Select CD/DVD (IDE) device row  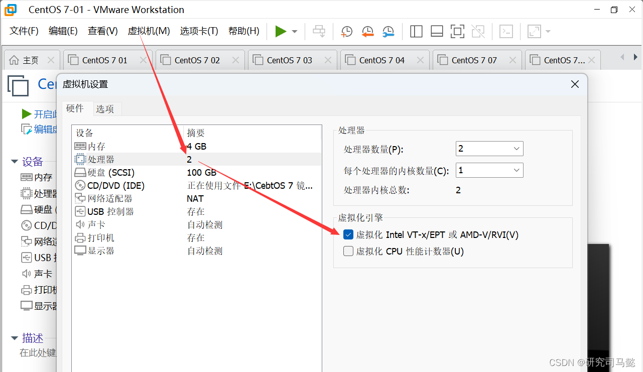196,186
